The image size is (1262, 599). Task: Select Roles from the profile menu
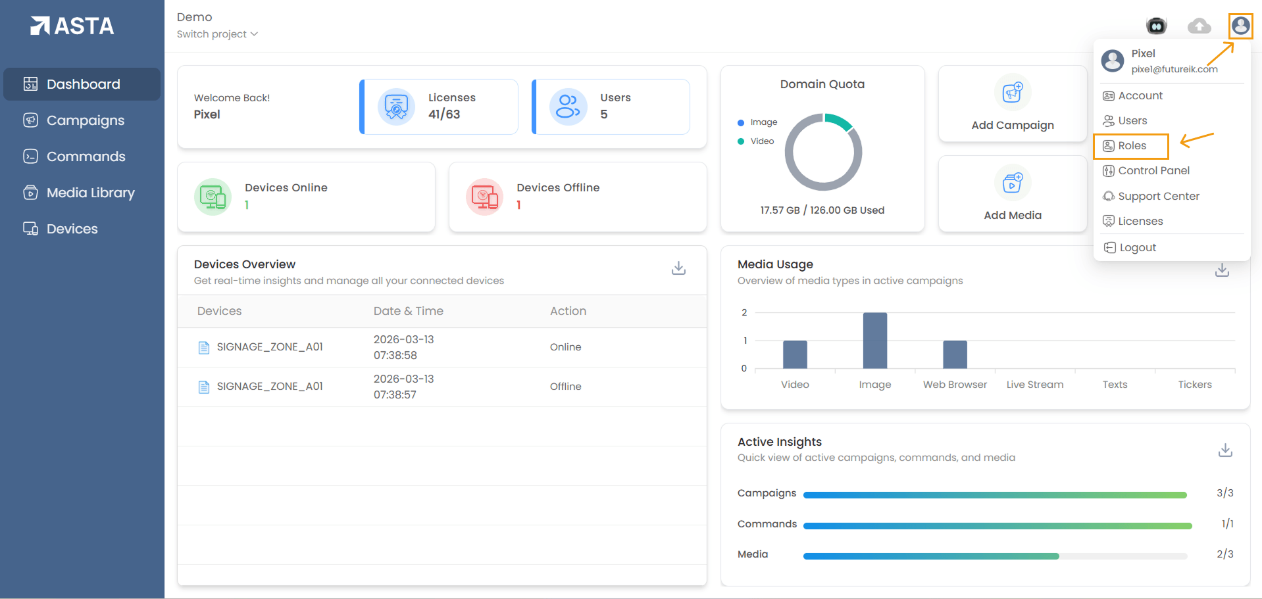tap(1131, 146)
